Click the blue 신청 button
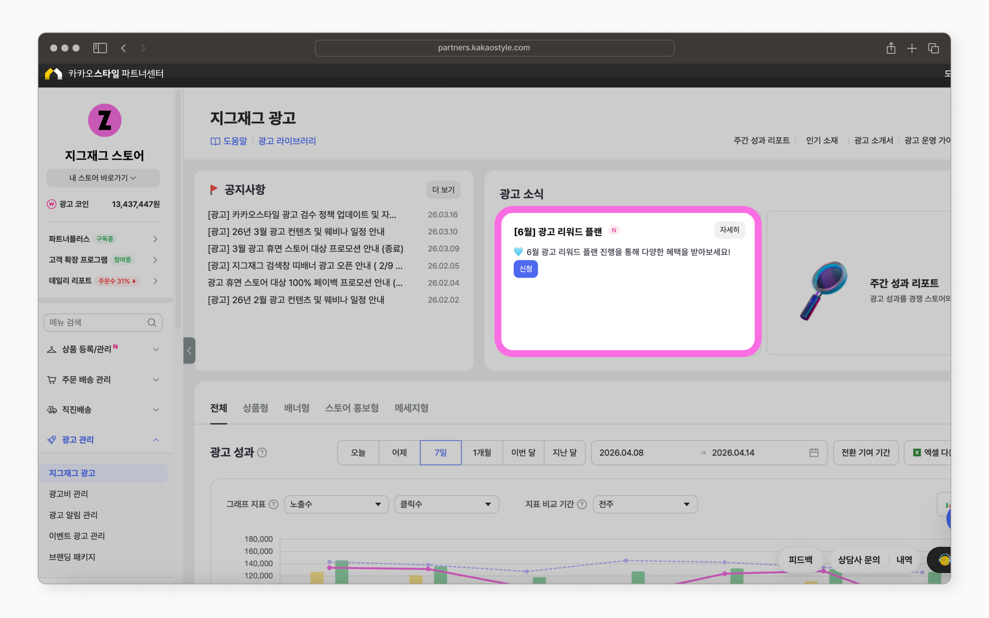This screenshot has height=618, width=989. [525, 269]
